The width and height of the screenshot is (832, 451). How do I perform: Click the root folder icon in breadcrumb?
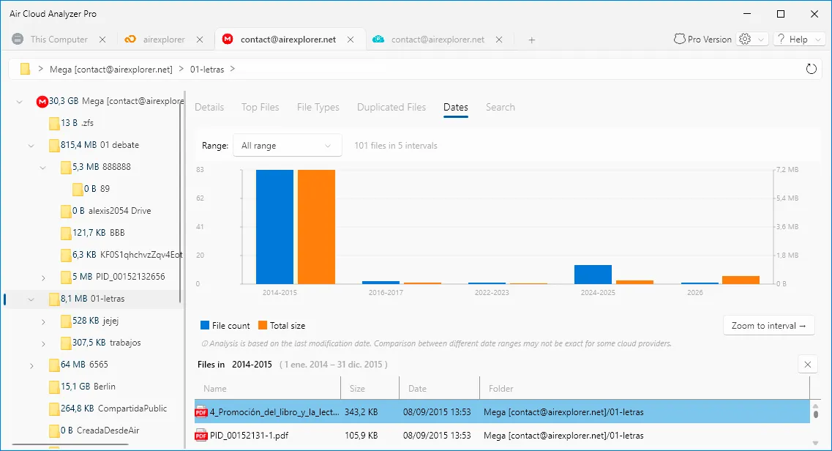coord(24,69)
